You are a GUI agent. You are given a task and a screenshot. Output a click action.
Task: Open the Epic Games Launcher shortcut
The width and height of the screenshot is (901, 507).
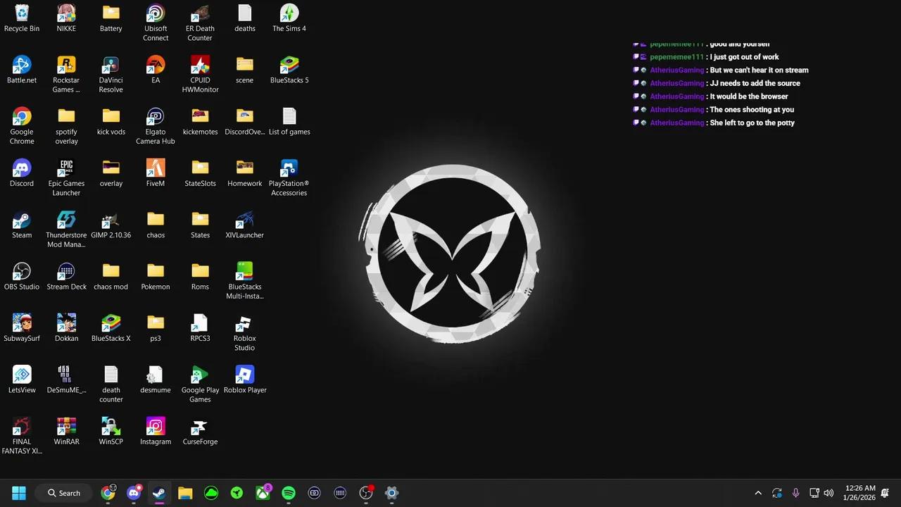pyautogui.click(x=66, y=168)
